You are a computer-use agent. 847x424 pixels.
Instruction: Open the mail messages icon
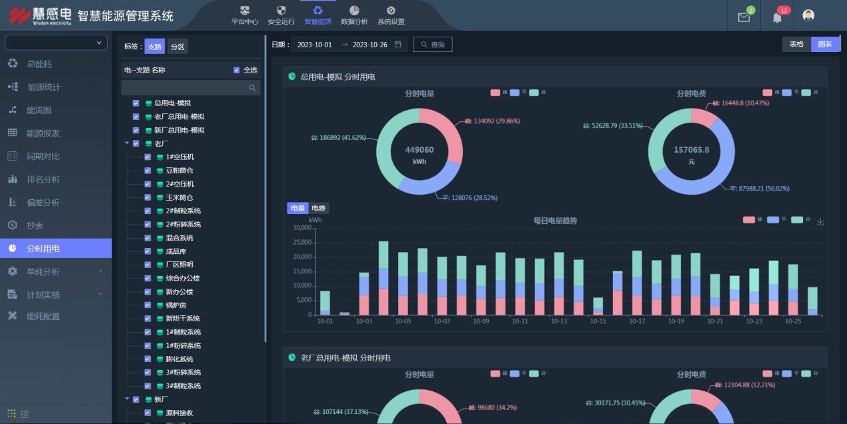click(744, 17)
